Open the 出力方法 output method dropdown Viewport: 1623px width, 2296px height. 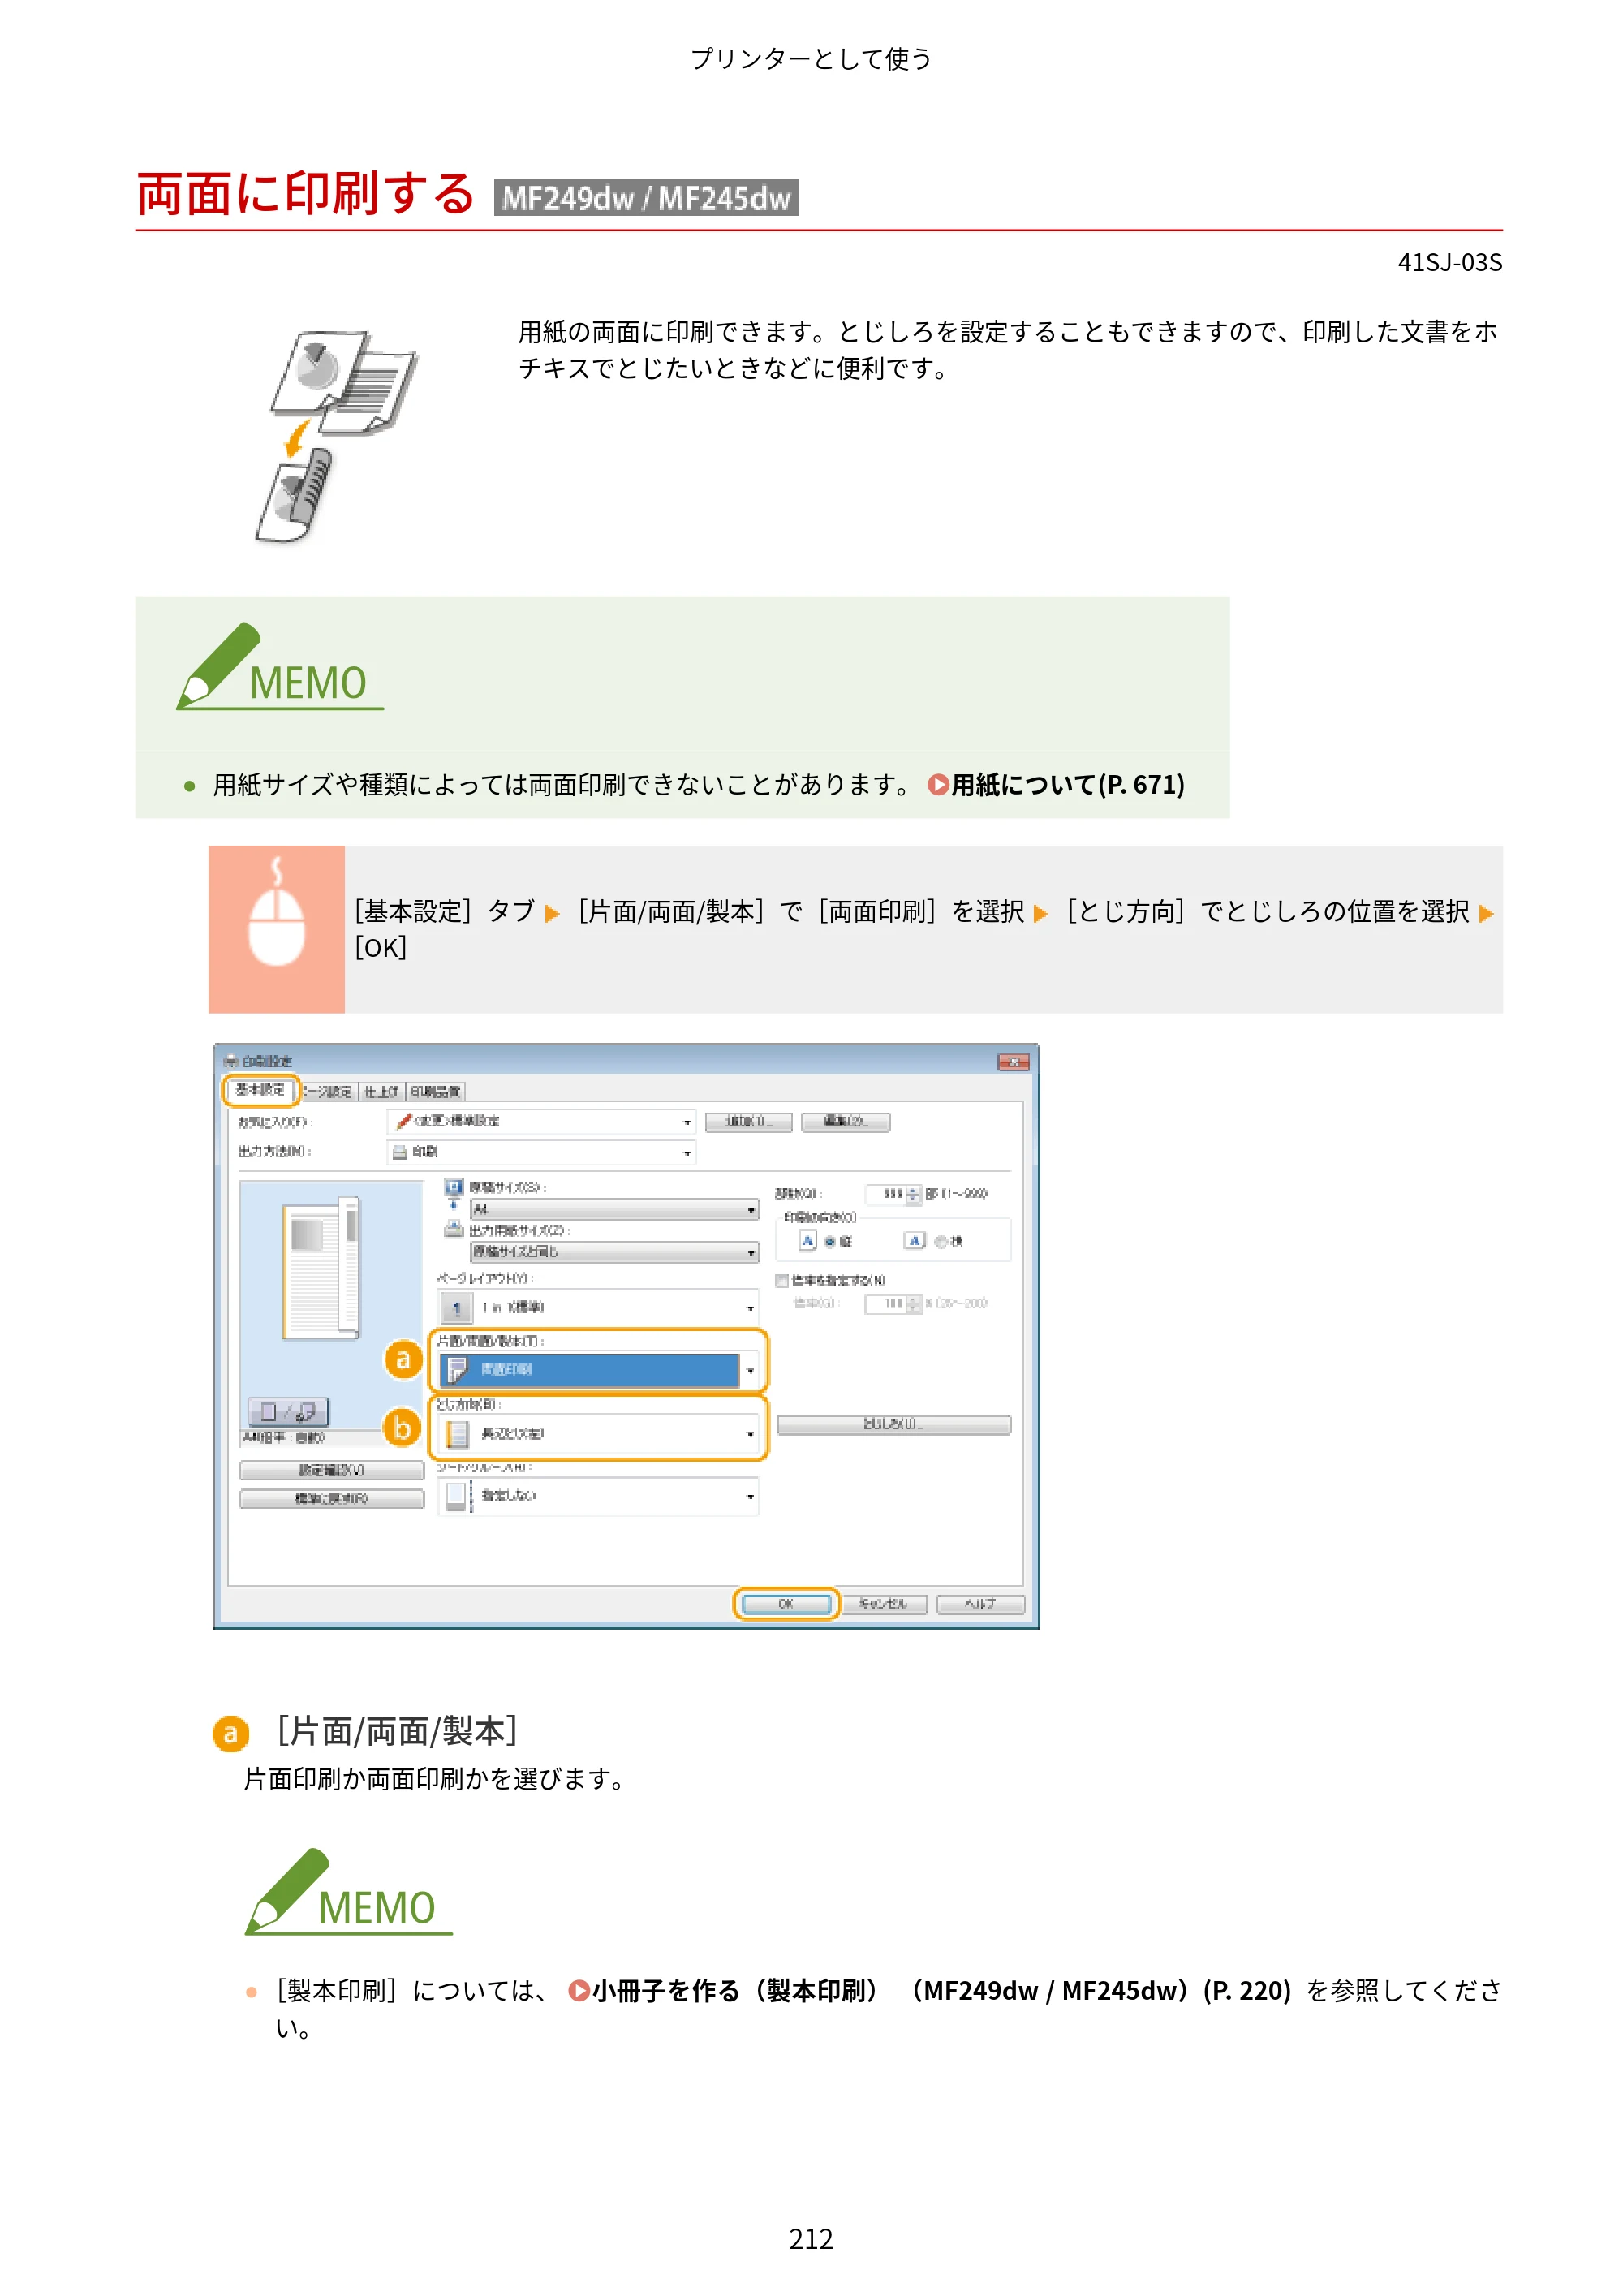pyautogui.click(x=541, y=1152)
